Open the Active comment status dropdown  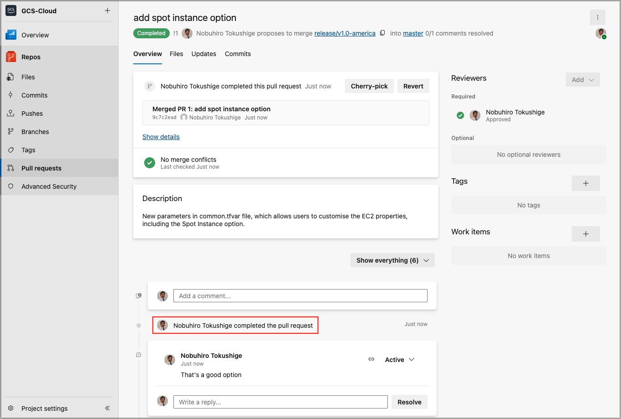(399, 360)
